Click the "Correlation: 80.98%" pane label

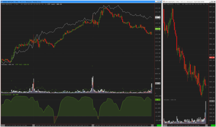pos(10,95)
